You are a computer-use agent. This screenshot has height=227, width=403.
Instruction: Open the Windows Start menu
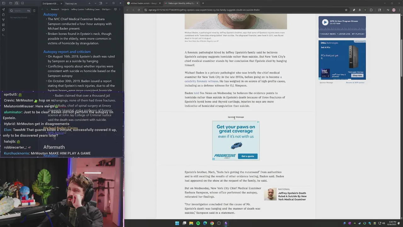177,223
